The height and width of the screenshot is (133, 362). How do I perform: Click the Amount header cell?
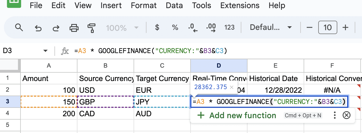(x=49, y=78)
